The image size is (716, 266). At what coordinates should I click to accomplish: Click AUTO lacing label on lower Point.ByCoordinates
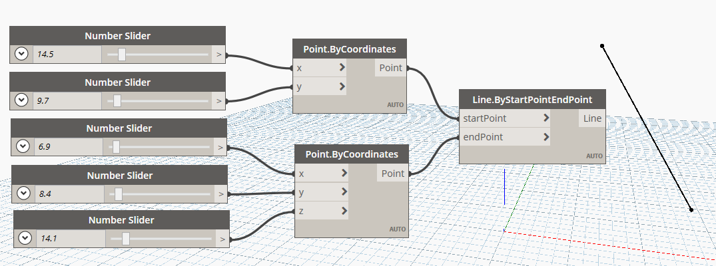coord(397,229)
